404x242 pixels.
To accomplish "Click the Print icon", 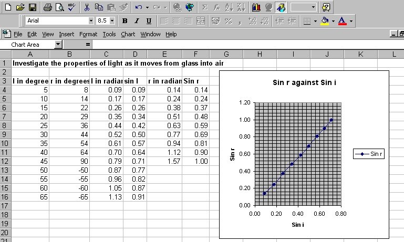I will (48, 7).
